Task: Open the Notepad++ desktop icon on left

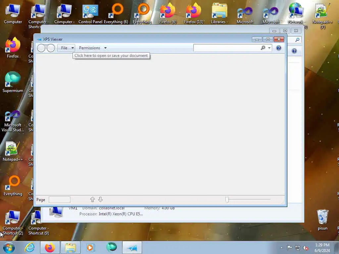Action: [x=13, y=151]
